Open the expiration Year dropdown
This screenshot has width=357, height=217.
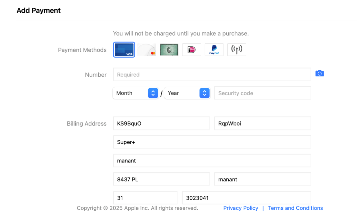[187, 93]
